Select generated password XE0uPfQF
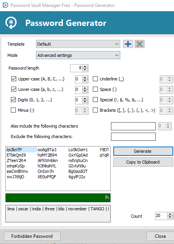Image resolution: width=174 pixels, height=244 pixels. point(47,177)
